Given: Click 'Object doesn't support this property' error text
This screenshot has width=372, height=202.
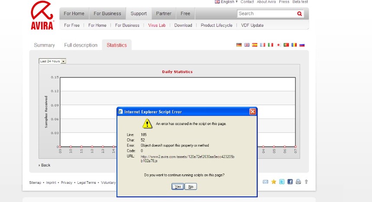Looking at the screenshot, I should [175, 145].
